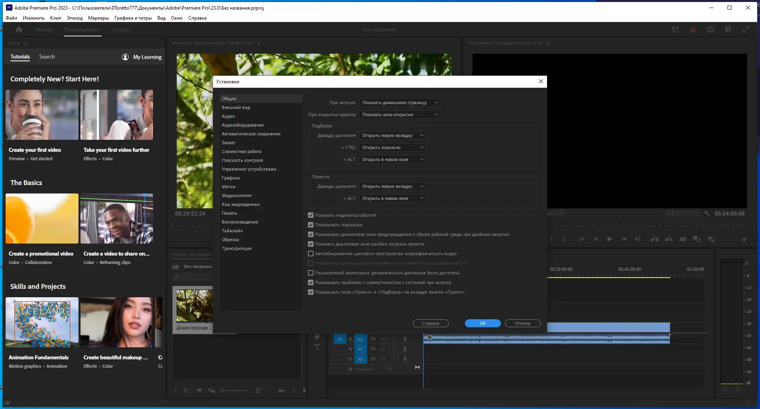Toggle lock on audio track A1
The image size is (760, 409).
350,339
